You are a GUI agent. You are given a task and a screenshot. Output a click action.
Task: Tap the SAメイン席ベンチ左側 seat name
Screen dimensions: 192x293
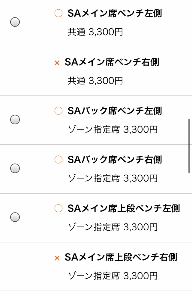pos(115,13)
